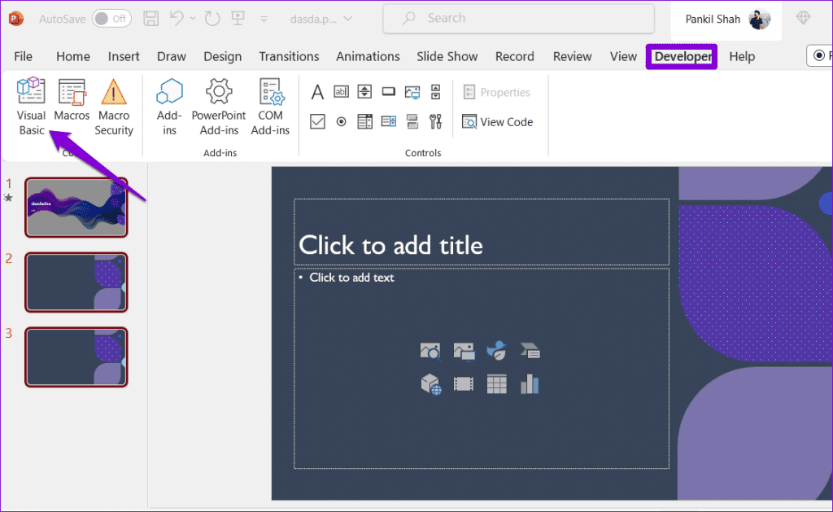Select slide 2 thumbnail
Image resolution: width=833 pixels, height=512 pixels.
tap(76, 282)
